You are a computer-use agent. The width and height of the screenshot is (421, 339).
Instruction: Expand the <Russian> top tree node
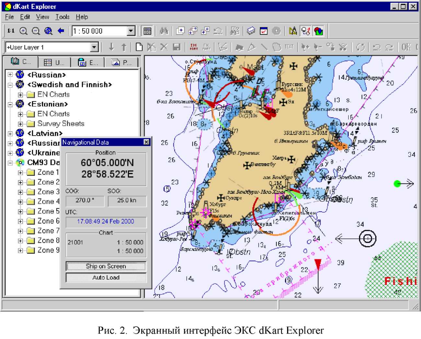click(x=10, y=75)
